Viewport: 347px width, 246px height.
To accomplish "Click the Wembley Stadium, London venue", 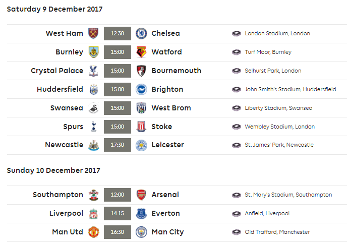I will [x=280, y=127].
